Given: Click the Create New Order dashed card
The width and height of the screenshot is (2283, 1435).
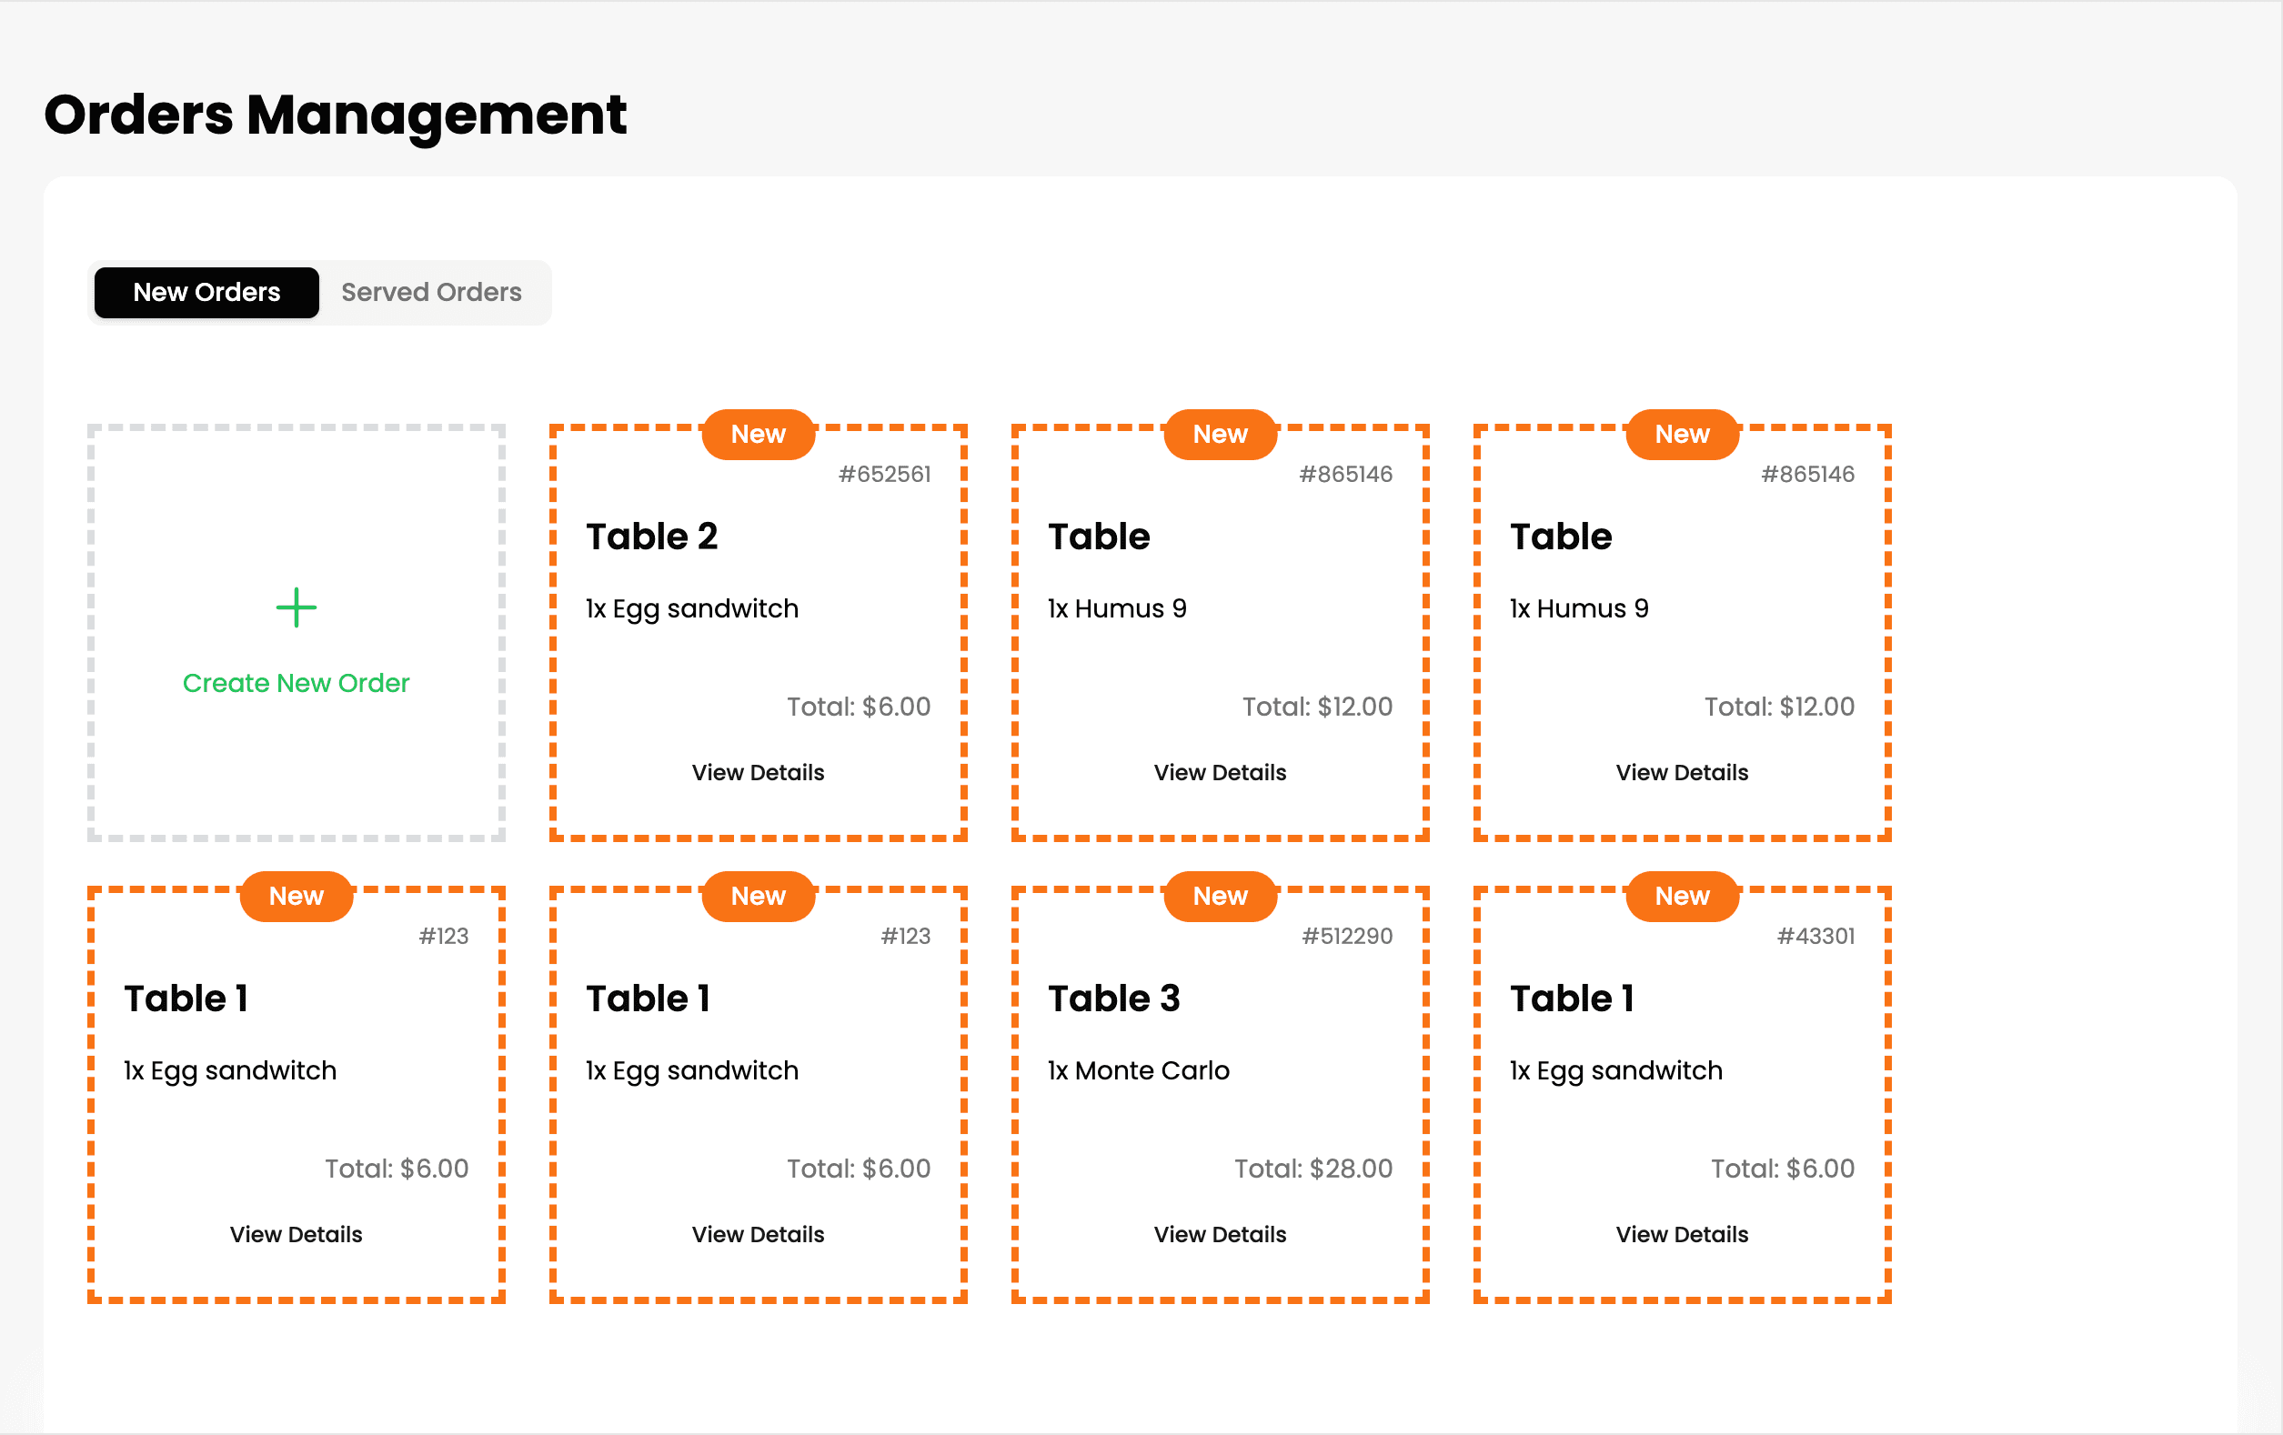Looking at the screenshot, I should pos(296,635).
